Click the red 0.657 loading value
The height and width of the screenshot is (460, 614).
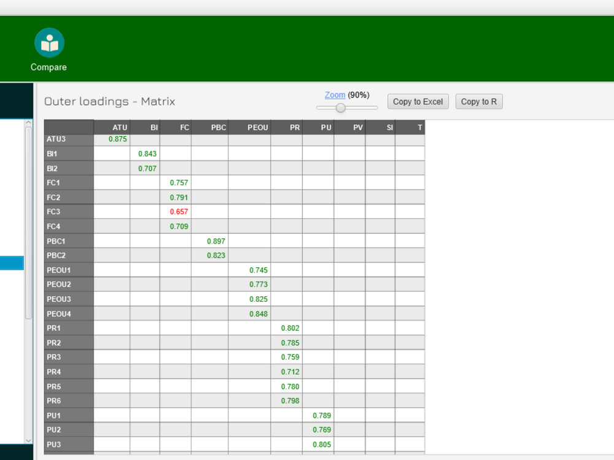tap(179, 212)
